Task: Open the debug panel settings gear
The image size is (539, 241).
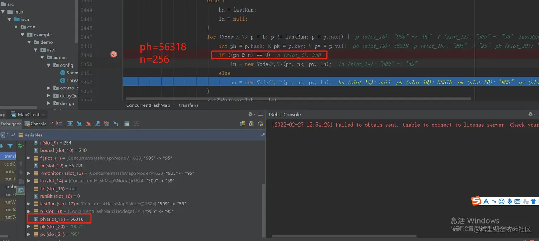Action: (x=251, y=114)
